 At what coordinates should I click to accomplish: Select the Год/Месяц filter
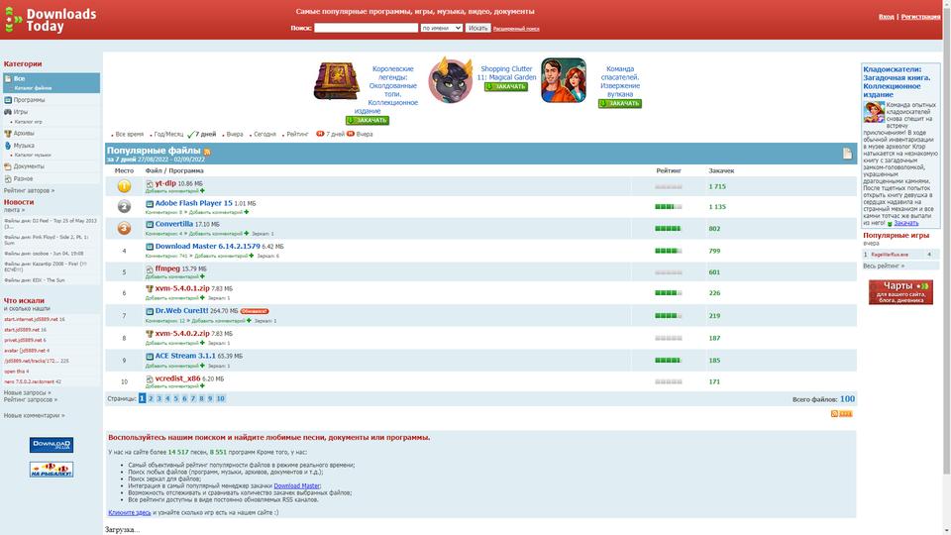coord(168,134)
